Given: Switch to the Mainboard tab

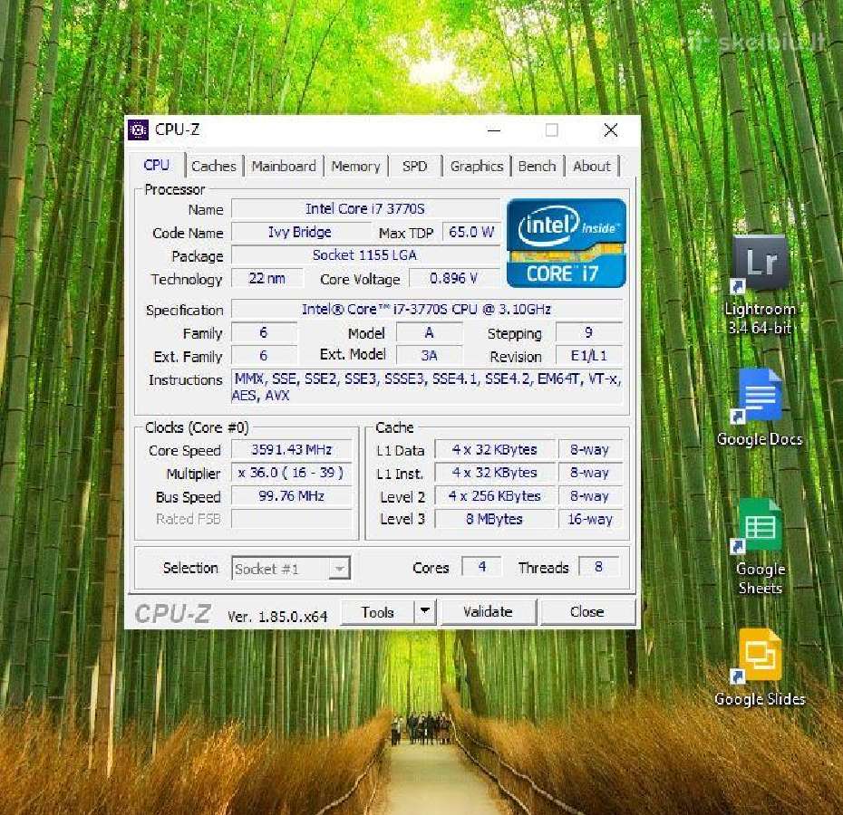Looking at the screenshot, I should point(284,166).
